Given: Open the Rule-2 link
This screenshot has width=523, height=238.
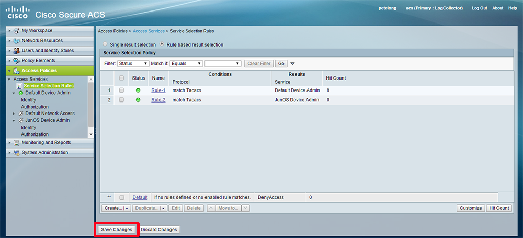Looking at the screenshot, I should [x=158, y=100].
